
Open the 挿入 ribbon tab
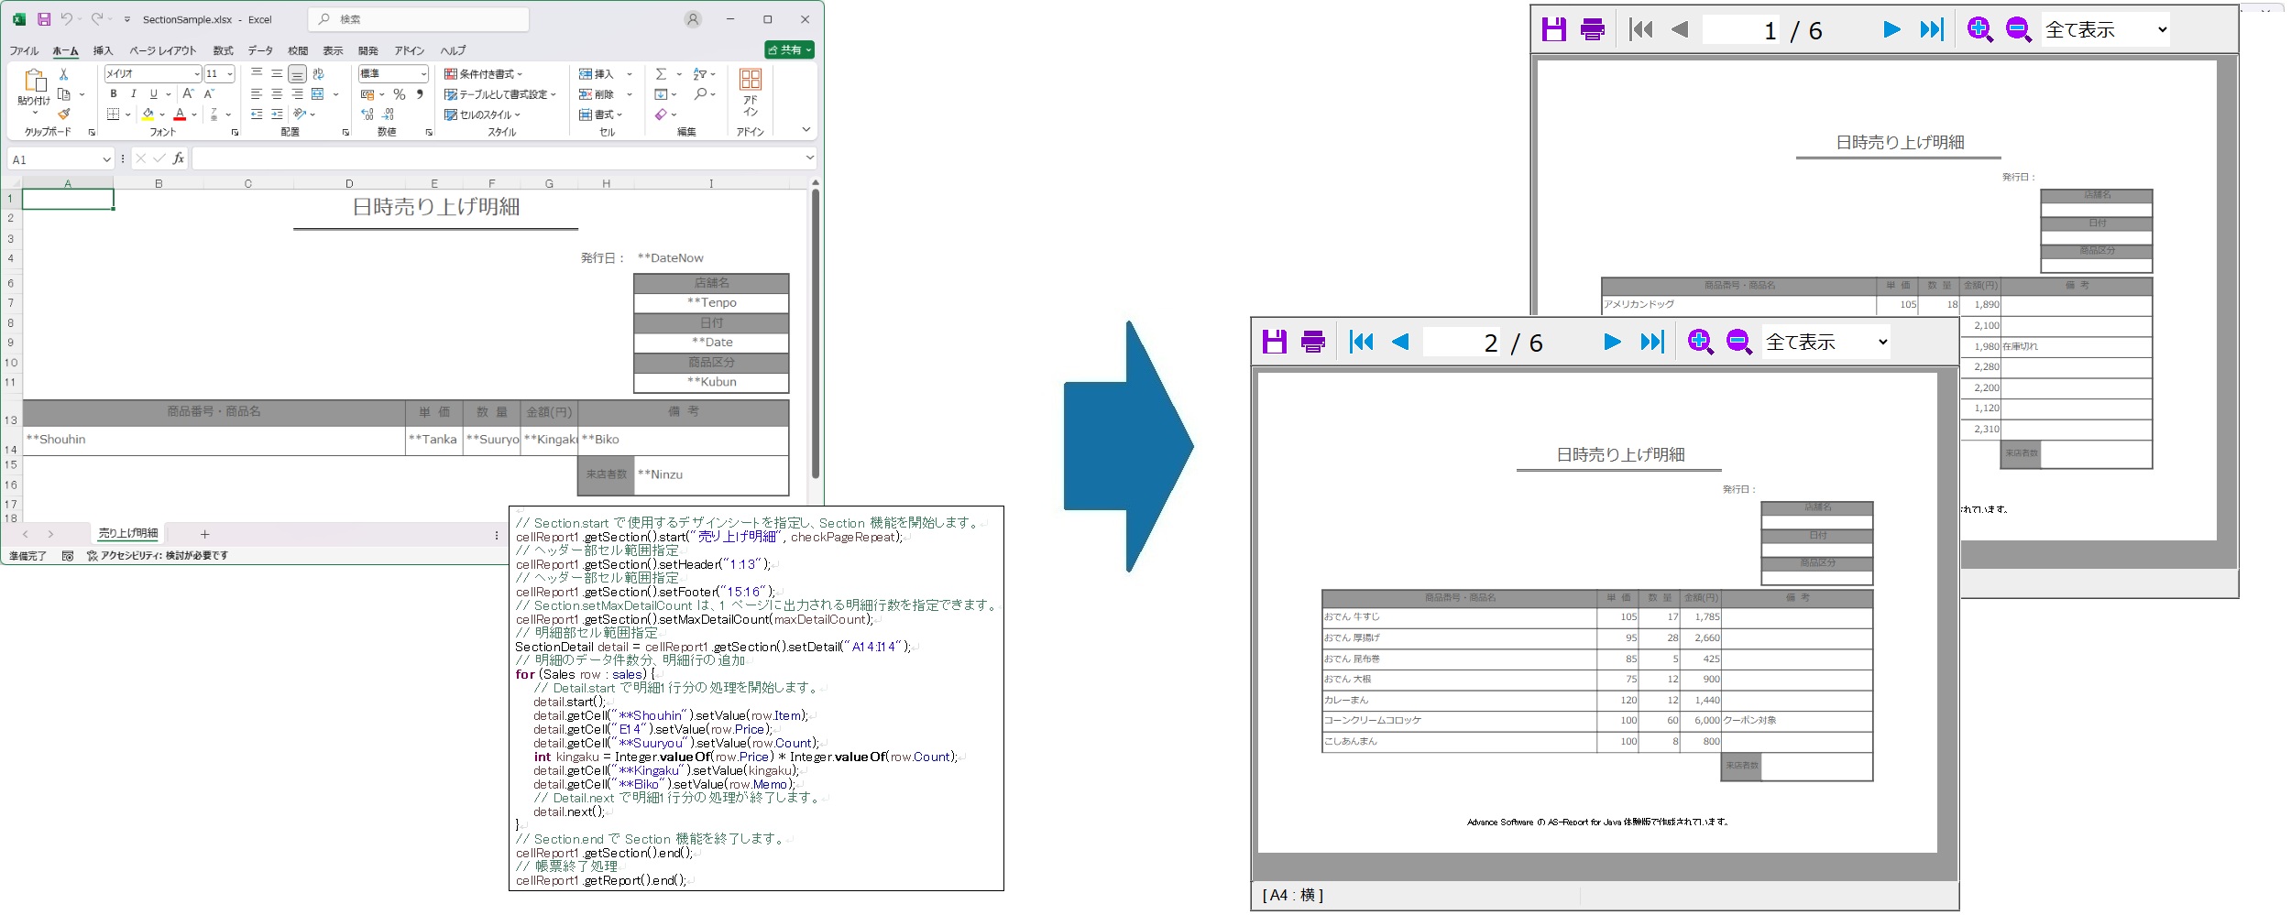pyautogui.click(x=103, y=50)
